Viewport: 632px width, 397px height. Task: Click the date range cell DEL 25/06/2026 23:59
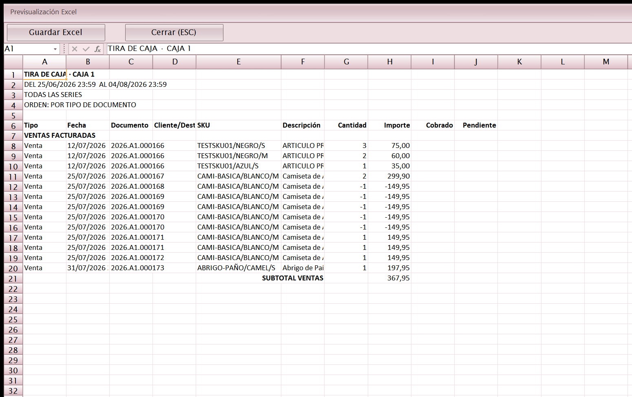click(x=44, y=84)
